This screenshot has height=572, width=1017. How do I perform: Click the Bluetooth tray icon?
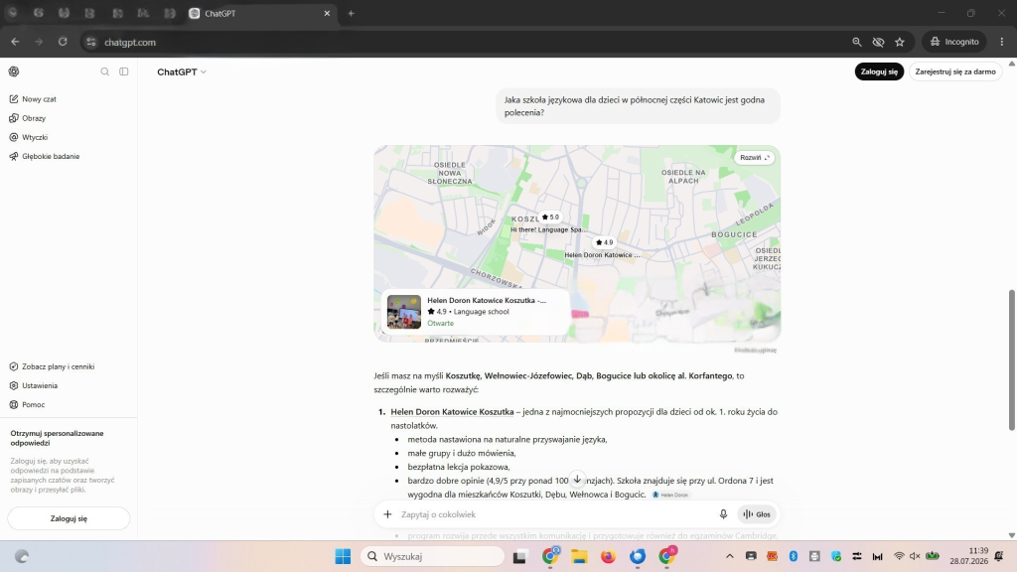pos(794,556)
